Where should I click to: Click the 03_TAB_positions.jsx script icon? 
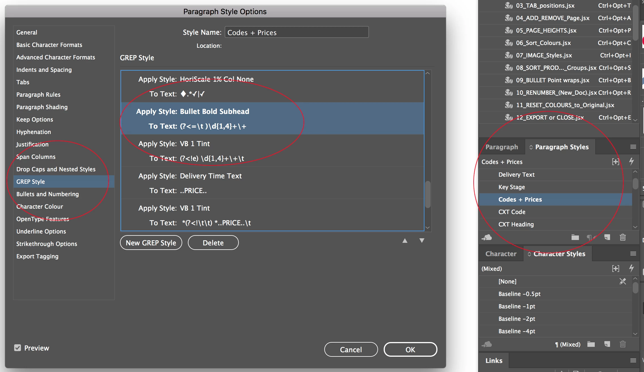pyautogui.click(x=509, y=6)
